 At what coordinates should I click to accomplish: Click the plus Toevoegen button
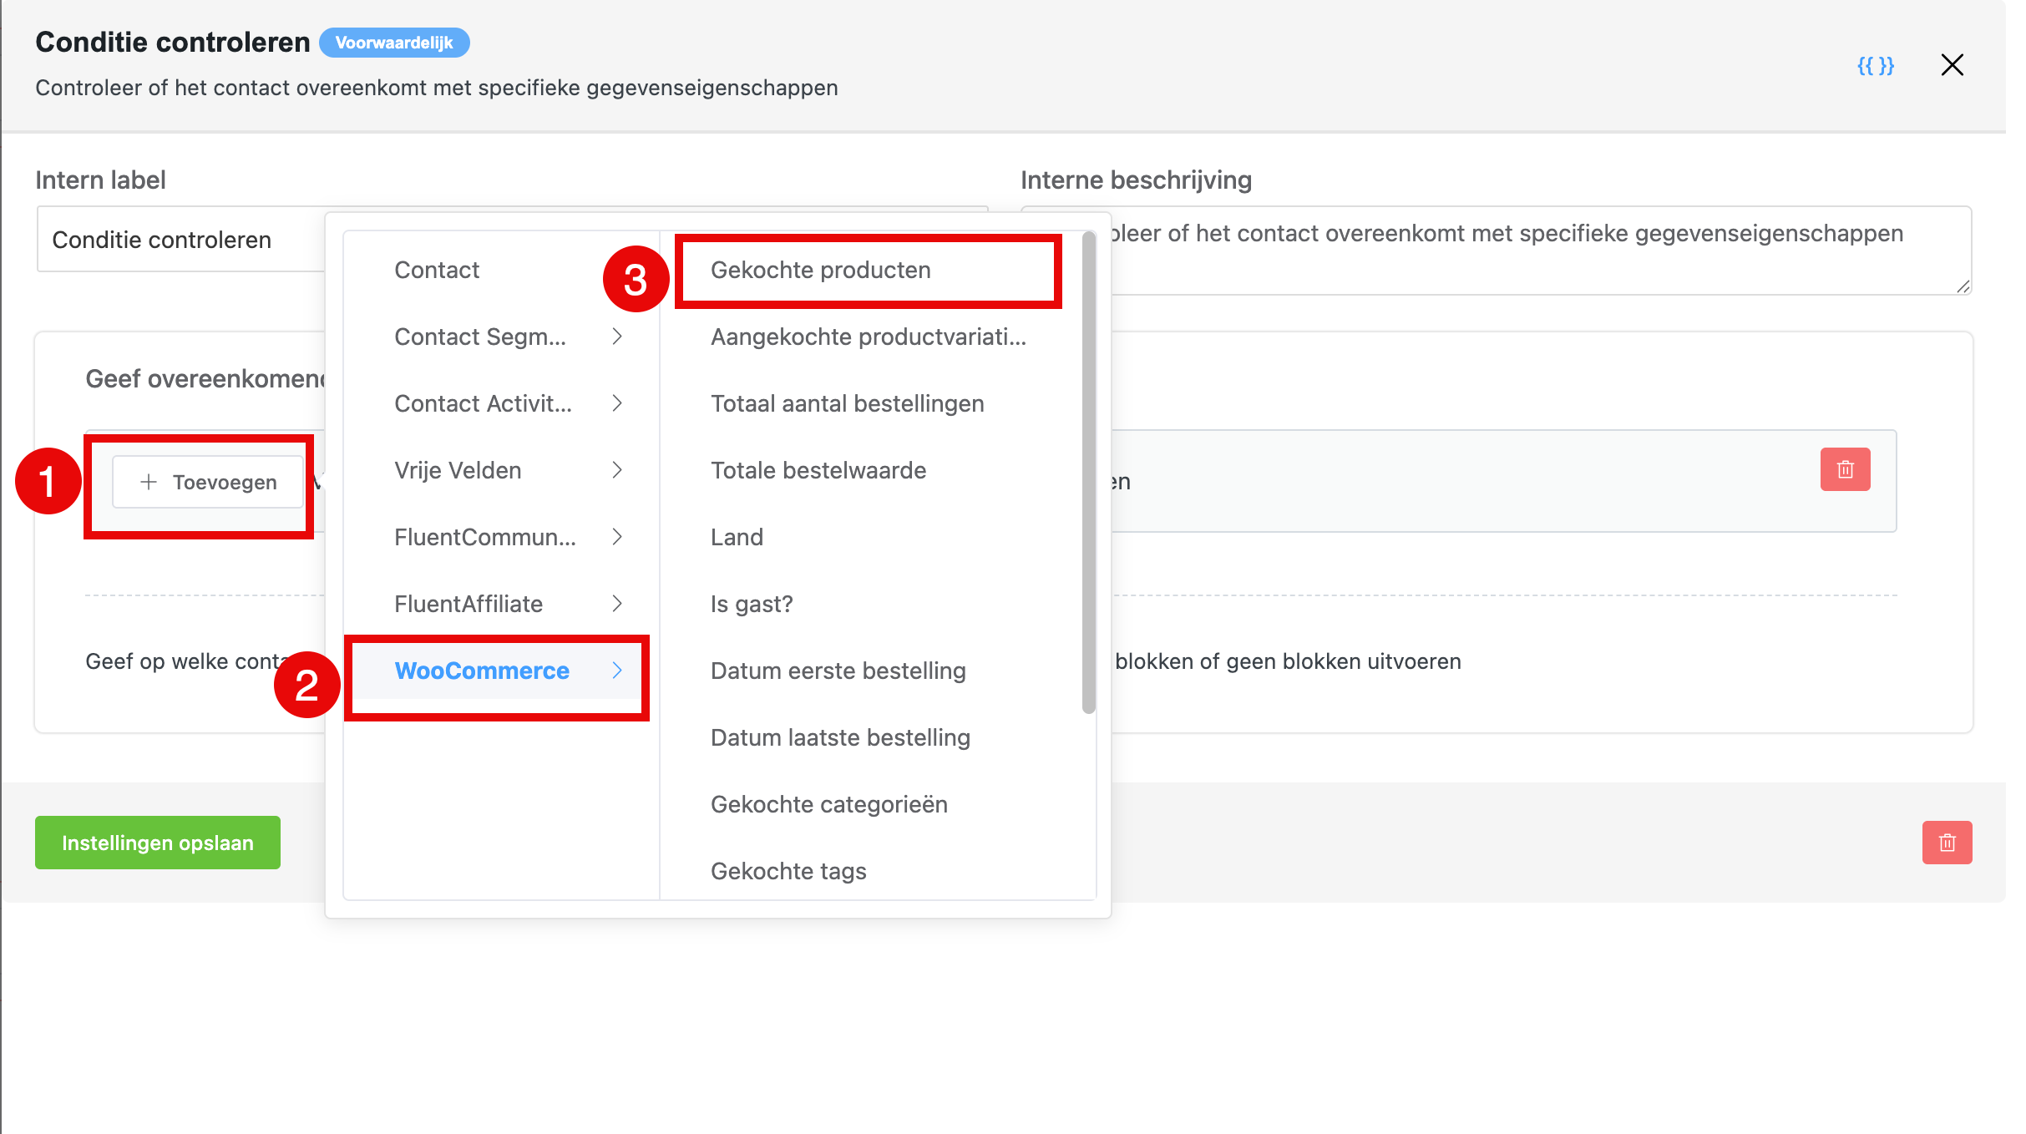click(x=208, y=482)
